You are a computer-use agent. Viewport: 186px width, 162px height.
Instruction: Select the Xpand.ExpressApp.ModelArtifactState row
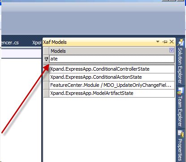112,93
